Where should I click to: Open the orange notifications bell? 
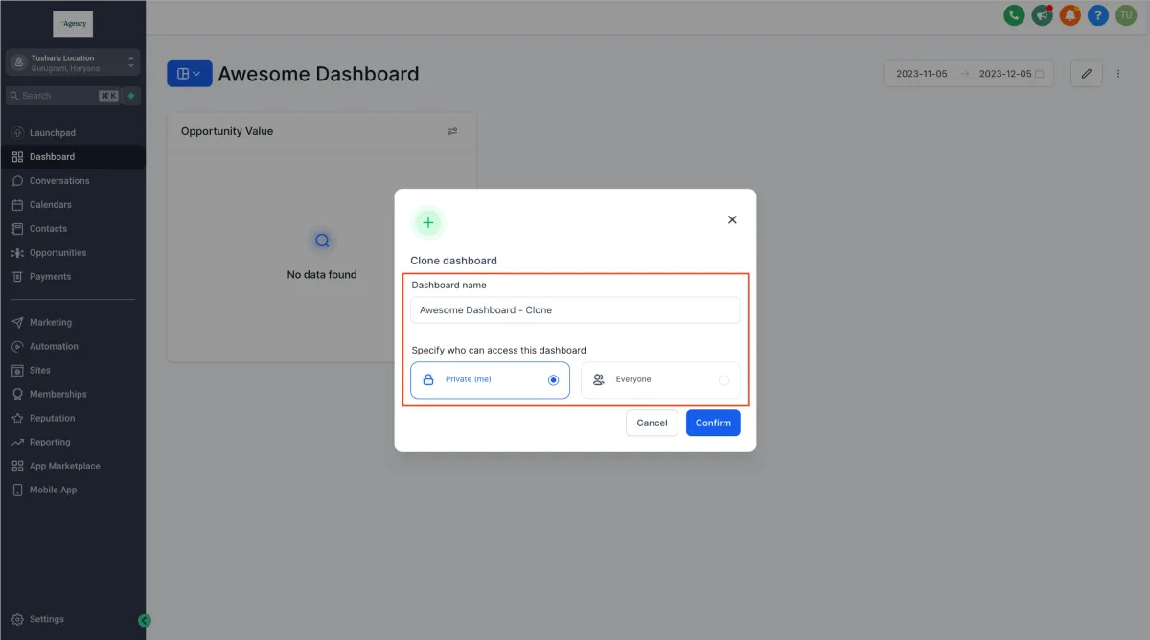1069,15
